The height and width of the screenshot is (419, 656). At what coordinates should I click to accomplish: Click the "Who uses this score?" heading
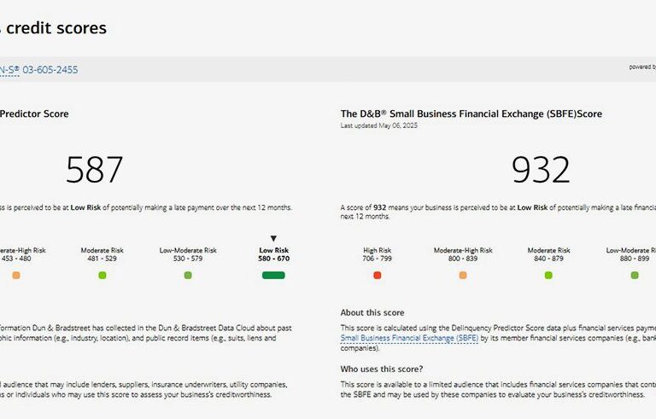[x=382, y=370]
